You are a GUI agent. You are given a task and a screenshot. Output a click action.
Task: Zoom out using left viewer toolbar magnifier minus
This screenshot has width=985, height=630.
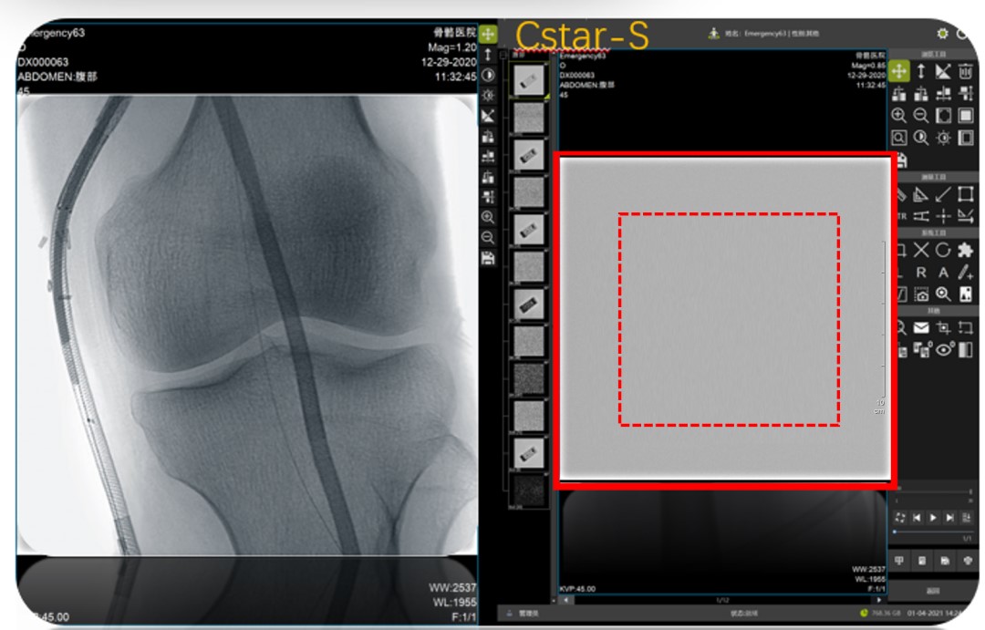tap(488, 238)
